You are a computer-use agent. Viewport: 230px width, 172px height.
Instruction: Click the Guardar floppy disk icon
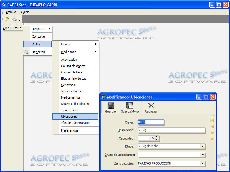(x=110, y=105)
